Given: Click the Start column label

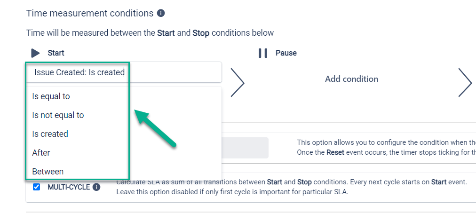Looking at the screenshot, I should pos(56,53).
